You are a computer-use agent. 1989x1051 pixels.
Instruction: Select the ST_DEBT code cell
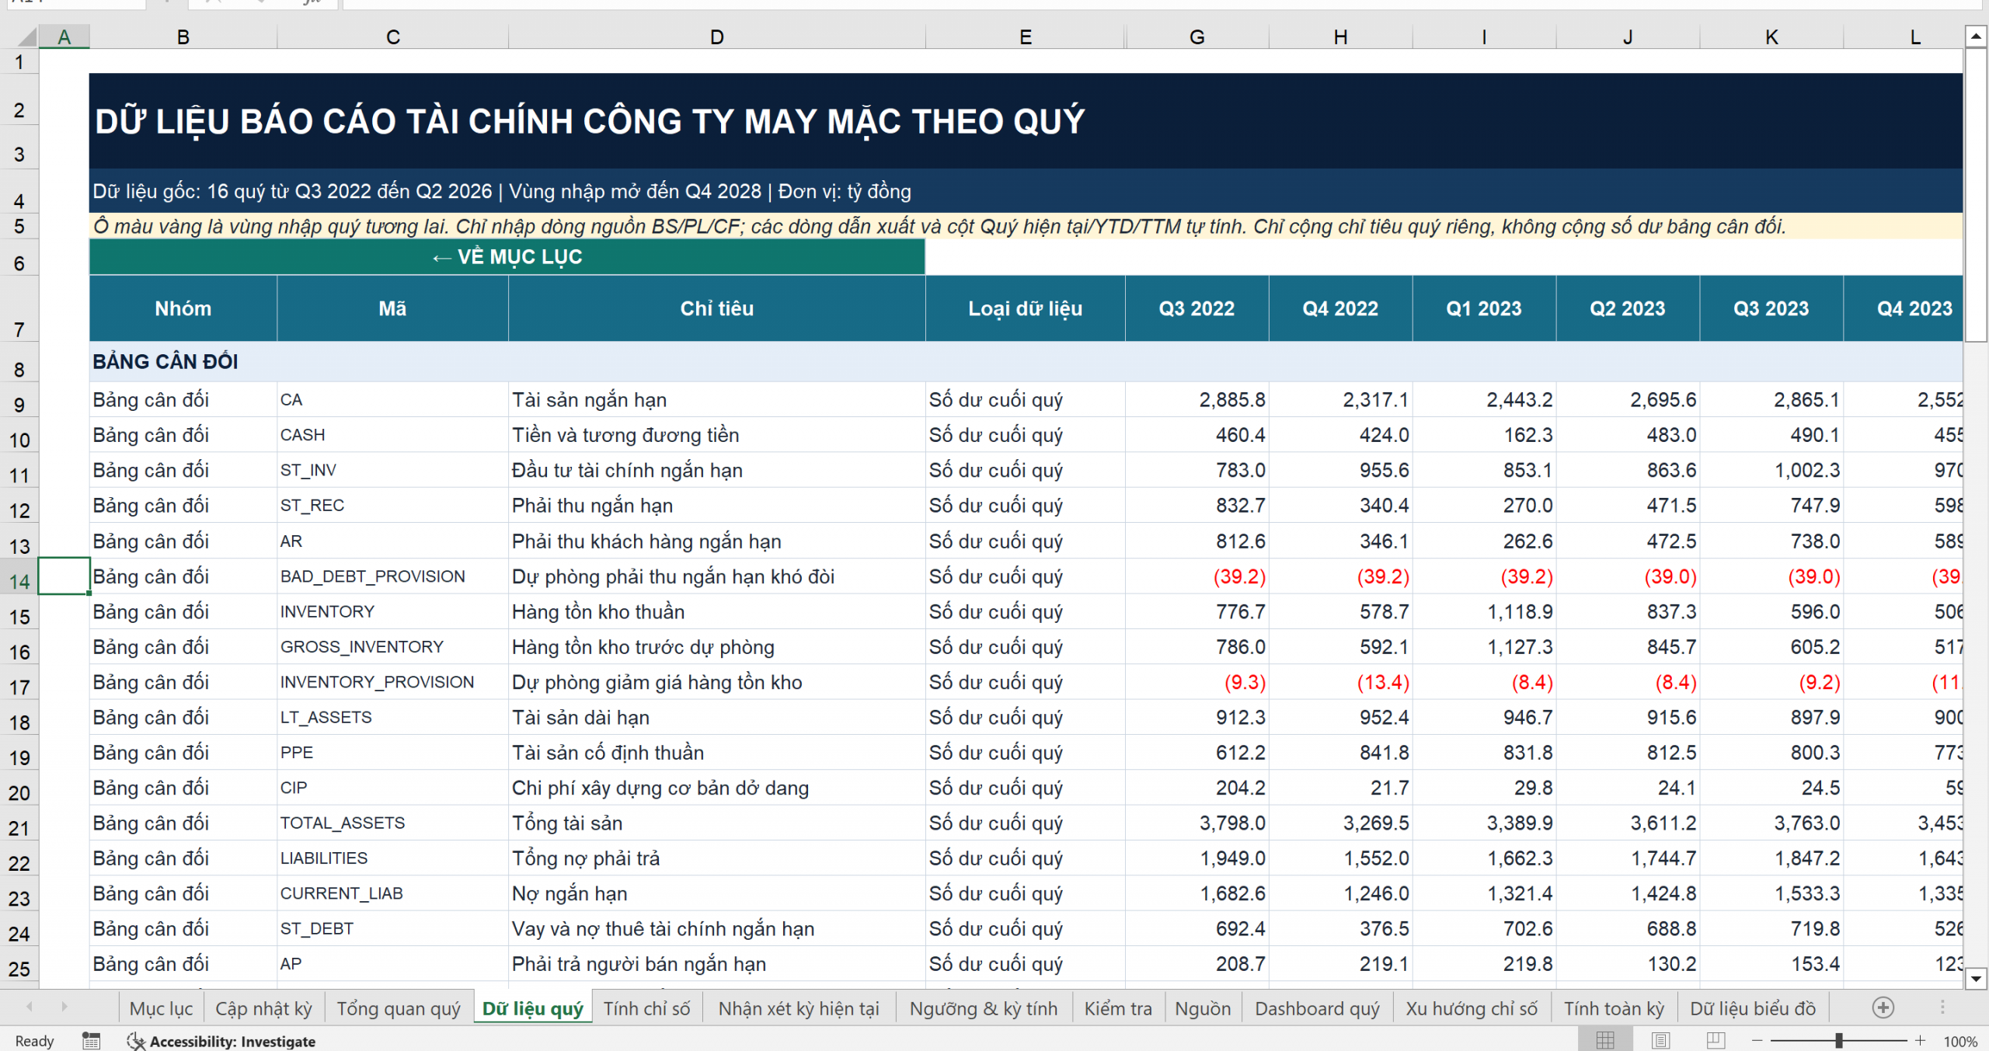pos(392,928)
